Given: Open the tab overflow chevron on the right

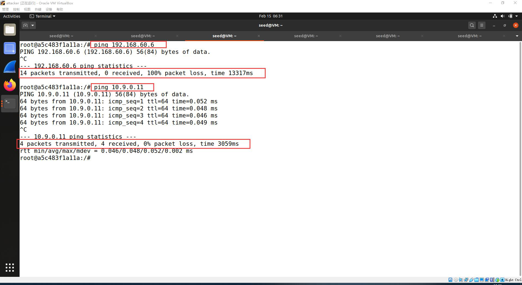Looking at the screenshot, I should pyautogui.click(x=517, y=36).
